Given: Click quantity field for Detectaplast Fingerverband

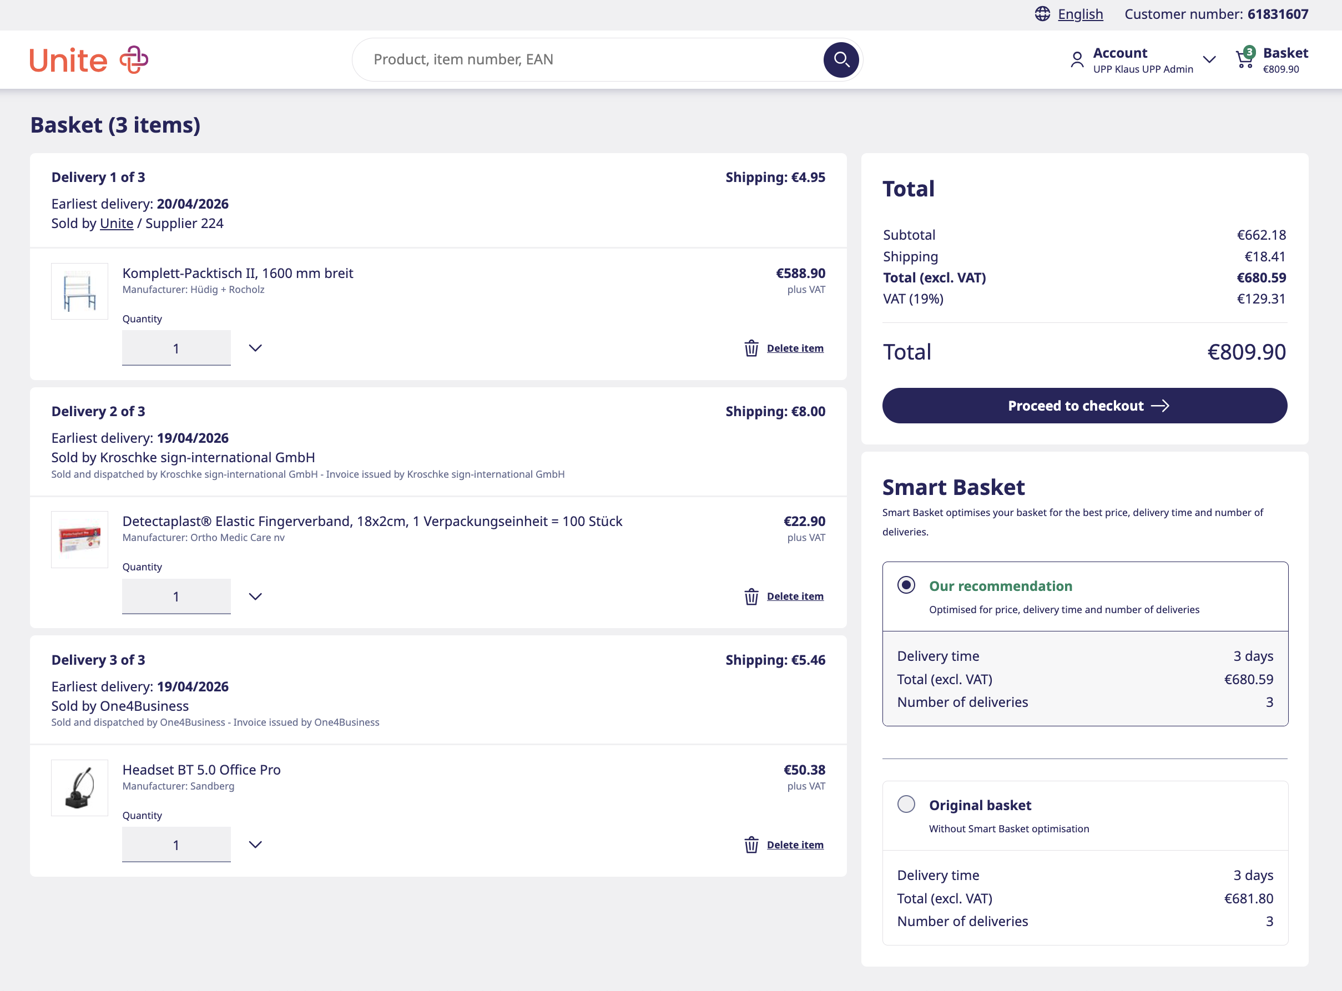Looking at the screenshot, I should (176, 596).
